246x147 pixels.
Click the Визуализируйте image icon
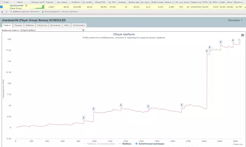click(43, 12)
